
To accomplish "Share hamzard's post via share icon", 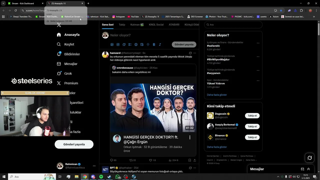I will coord(195,160).
